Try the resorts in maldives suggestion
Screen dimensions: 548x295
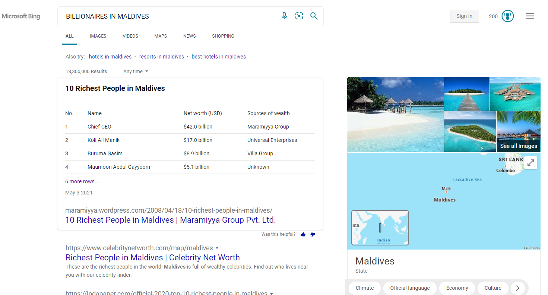pos(162,57)
